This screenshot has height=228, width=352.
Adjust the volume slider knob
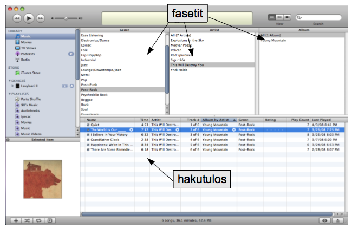pos(66,18)
